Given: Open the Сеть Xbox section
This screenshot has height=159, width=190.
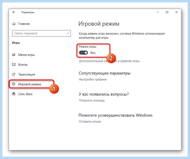Looking at the screenshot, I should 25,94.
